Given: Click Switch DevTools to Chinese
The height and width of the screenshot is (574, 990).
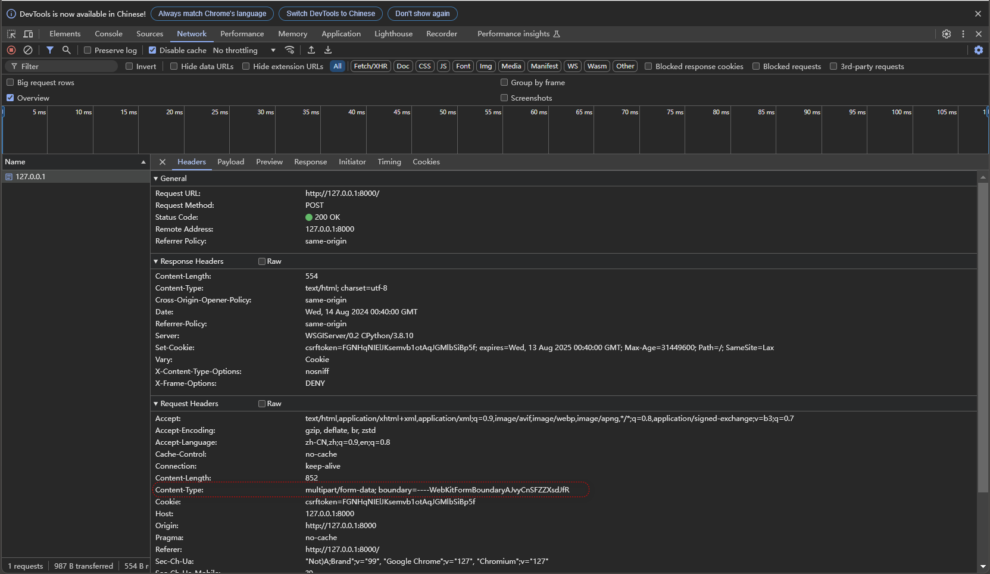Looking at the screenshot, I should click(x=331, y=14).
